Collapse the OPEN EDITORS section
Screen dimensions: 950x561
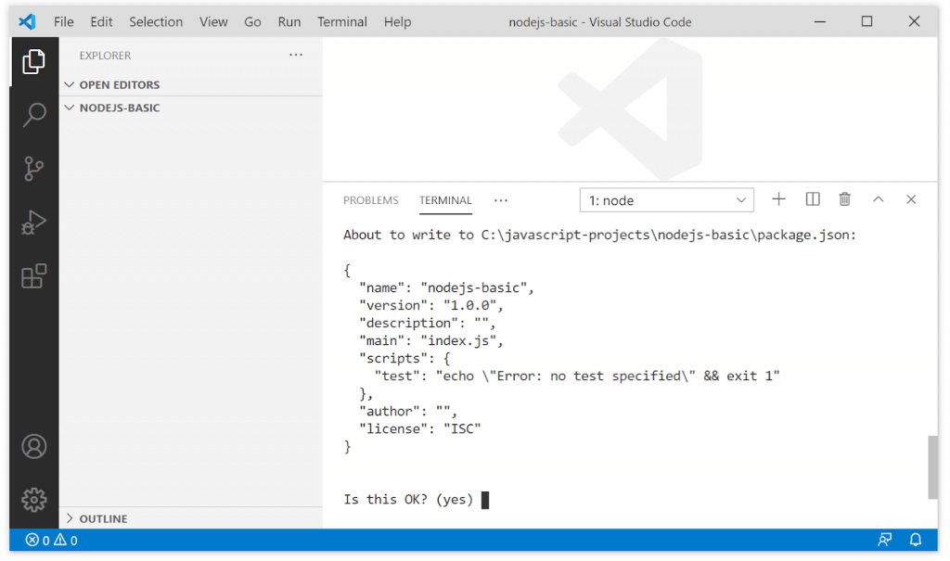(x=119, y=84)
